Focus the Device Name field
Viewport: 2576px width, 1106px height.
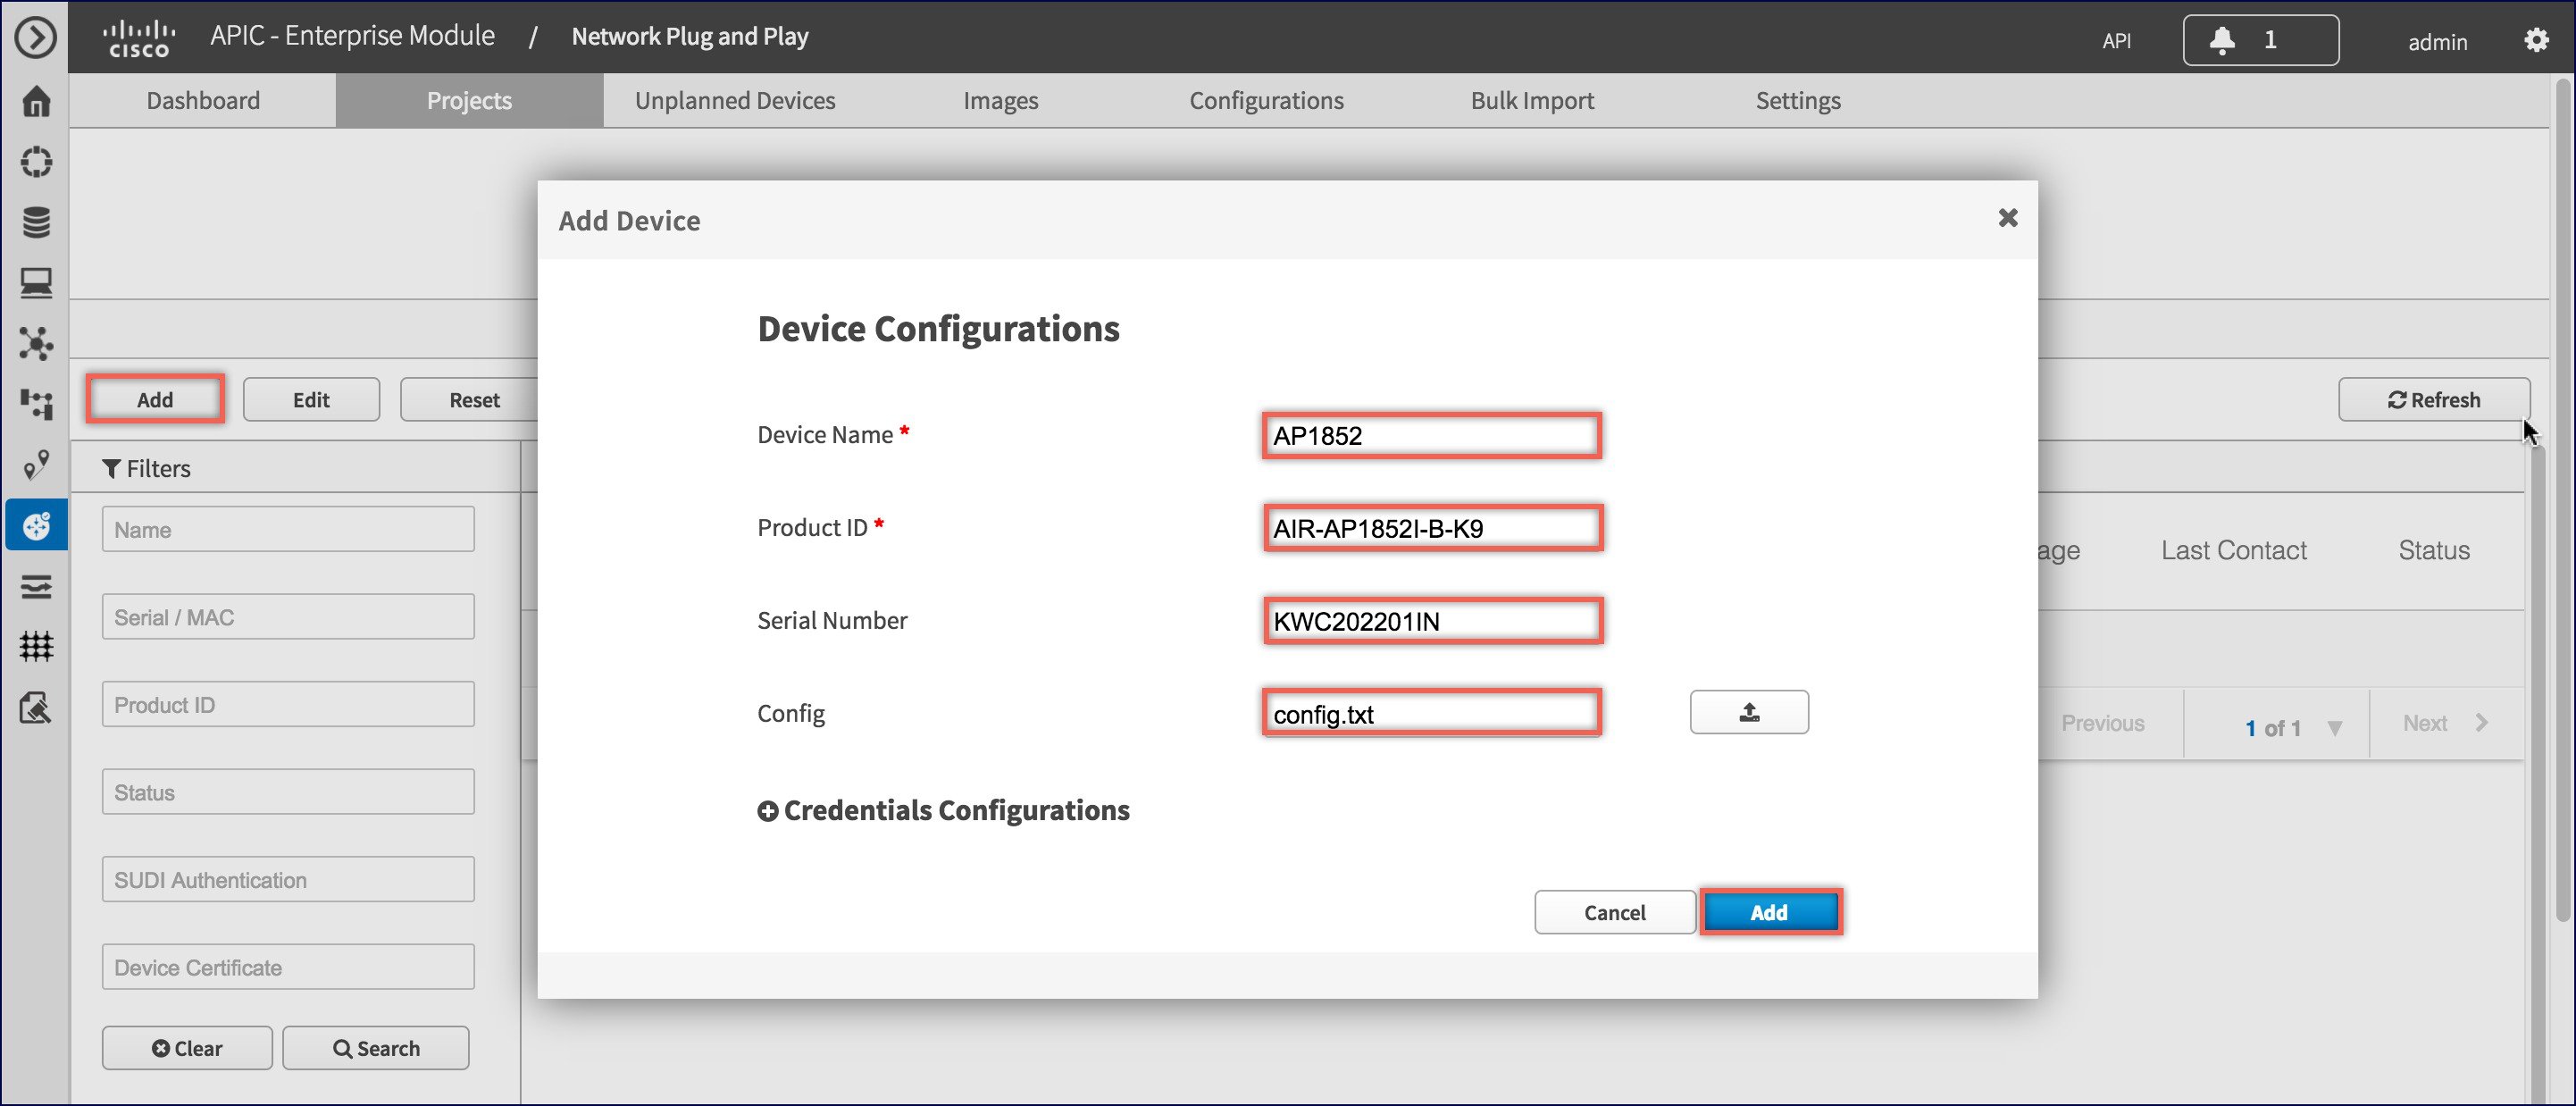(x=1431, y=435)
